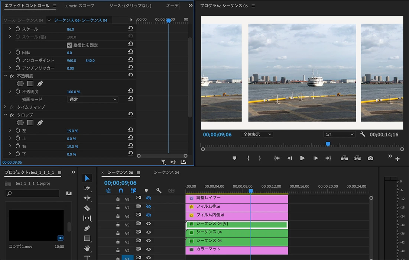
Task: Select the Track Select Forward tool
Action: (87, 188)
